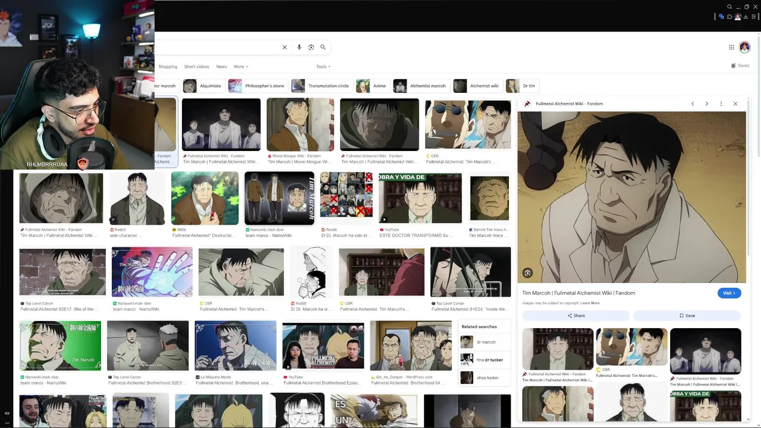Open the browser profile avatar in toolbar
The width and height of the screenshot is (761, 428).
[738, 17]
